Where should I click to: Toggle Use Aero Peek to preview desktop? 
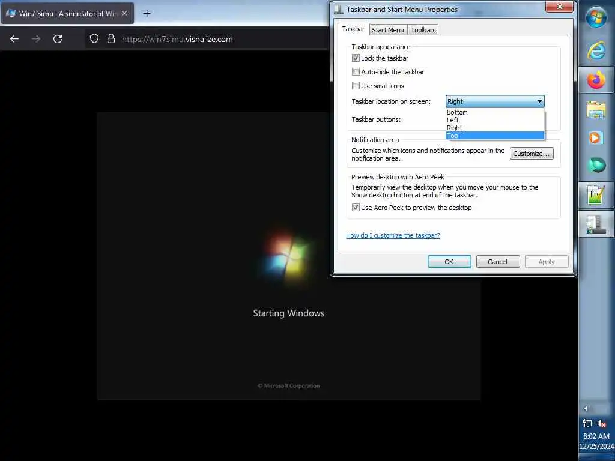(x=356, y=207)
